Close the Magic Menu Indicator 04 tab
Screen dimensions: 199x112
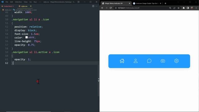coord(129,3)
